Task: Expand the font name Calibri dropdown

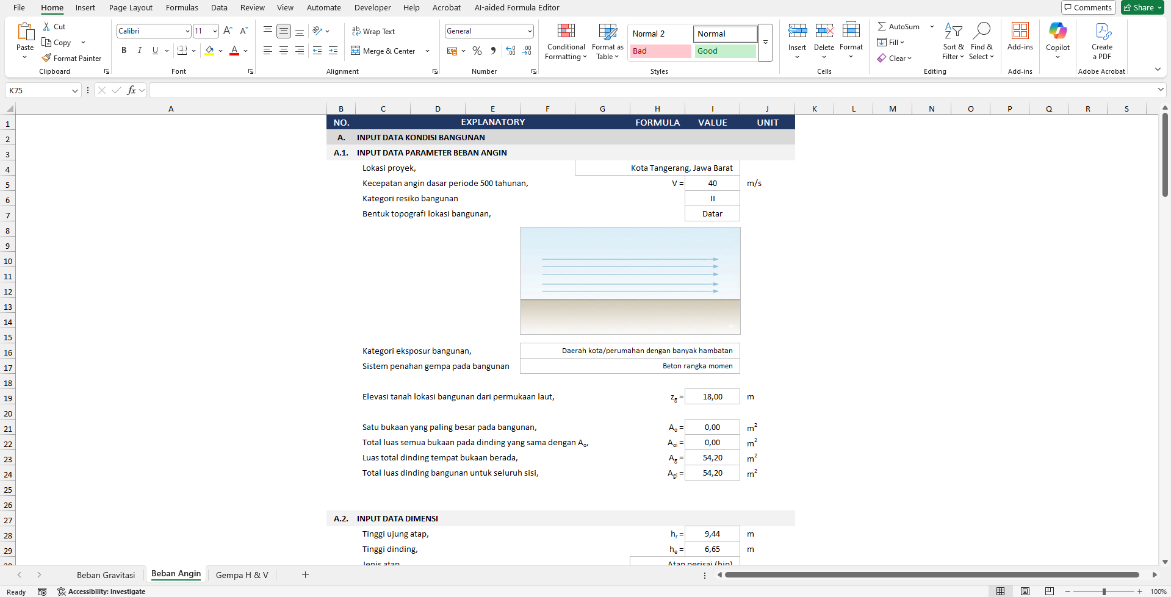Action: coord(187,31)
